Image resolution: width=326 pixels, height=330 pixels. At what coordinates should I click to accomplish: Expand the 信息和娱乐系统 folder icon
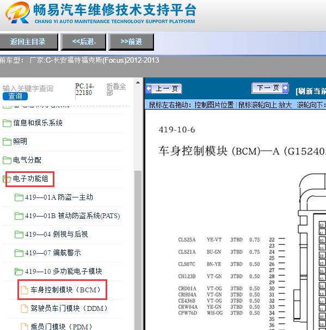7,123
